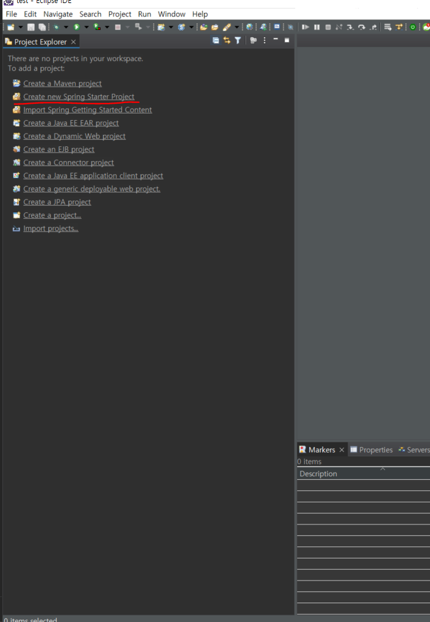Open the Run configurations dropdown arrow
This screenshot has height=622, width=430.
(86, 27)
